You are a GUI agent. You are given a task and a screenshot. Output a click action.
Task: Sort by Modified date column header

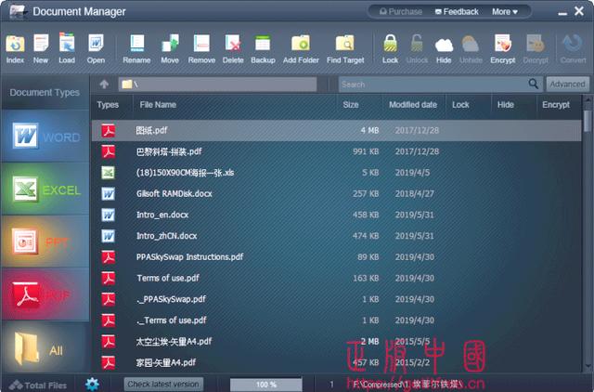(413, 105)
